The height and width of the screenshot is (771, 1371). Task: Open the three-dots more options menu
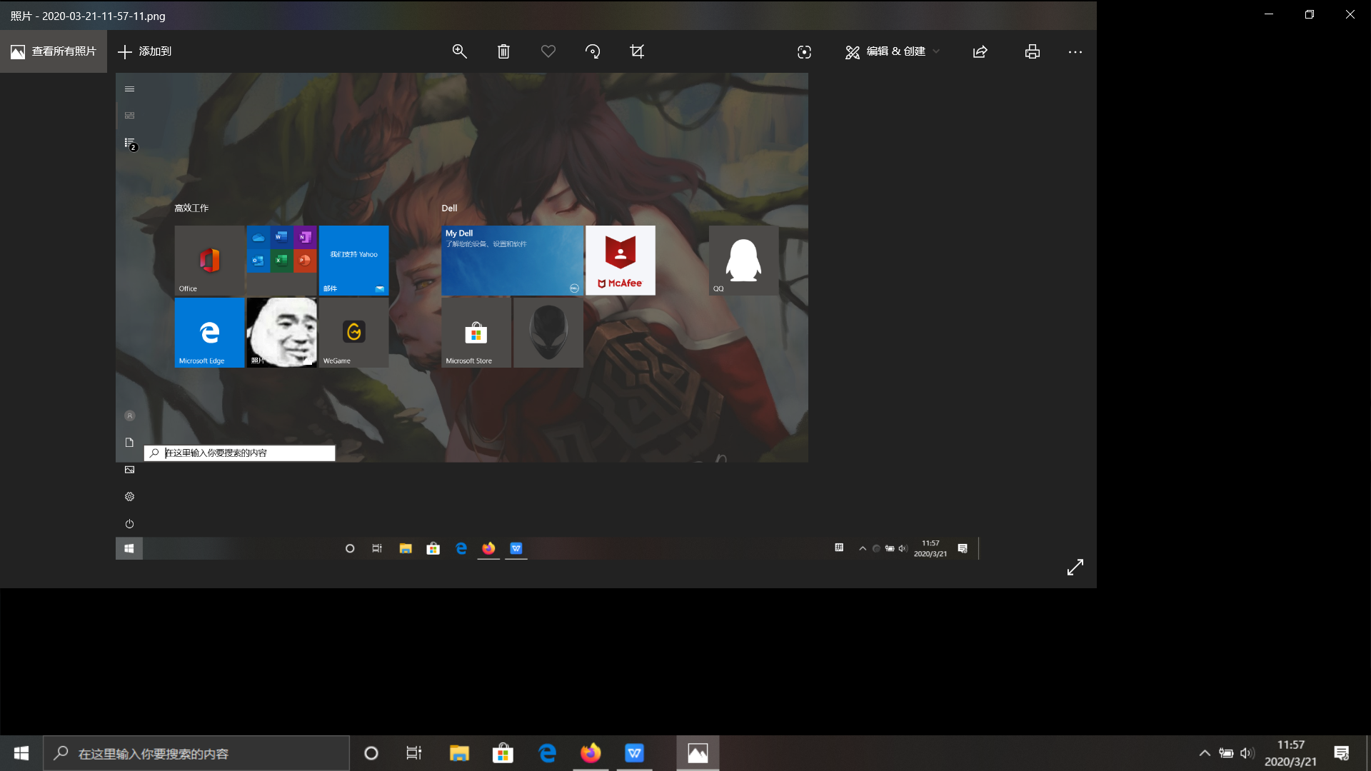coord(1075,52)
